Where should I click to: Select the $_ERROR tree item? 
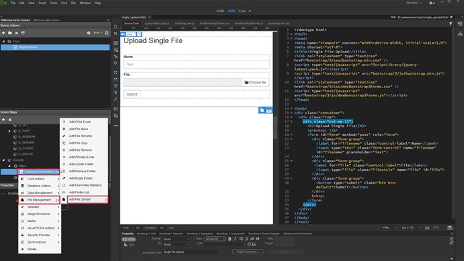pos(26,154)
